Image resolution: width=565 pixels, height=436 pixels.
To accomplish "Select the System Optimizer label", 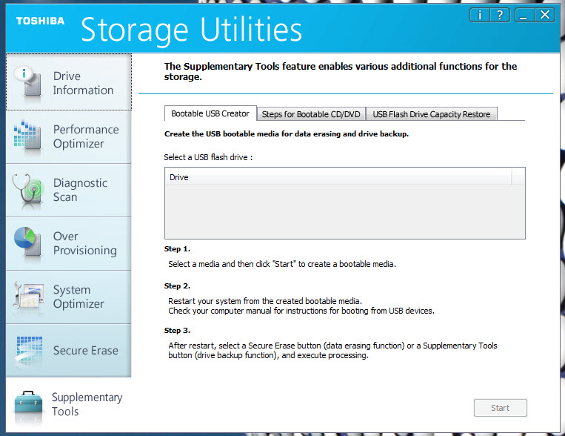I will click(78, 297).
